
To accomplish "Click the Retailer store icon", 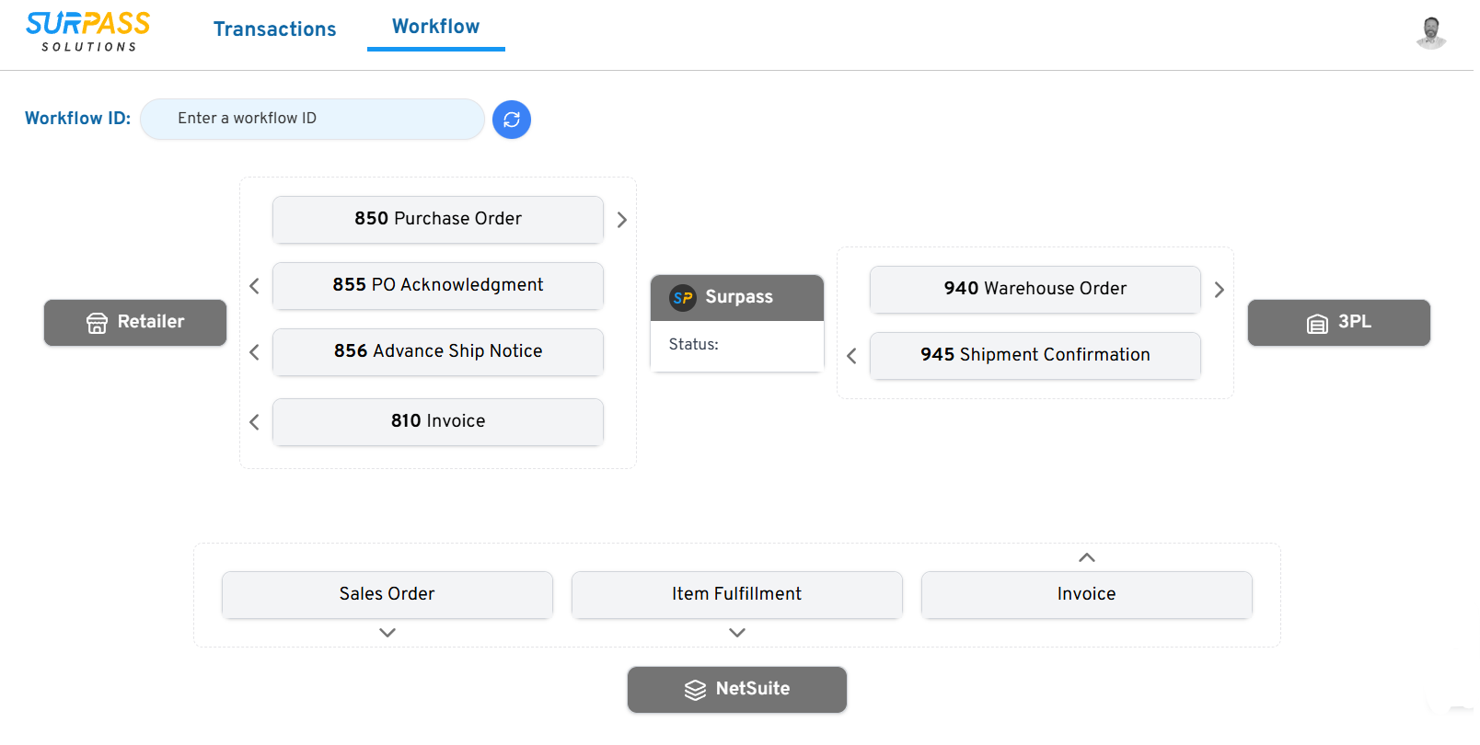I will (x=97, y=323).
